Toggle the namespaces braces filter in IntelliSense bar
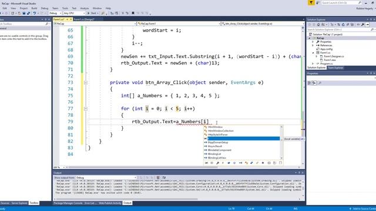 269,163
